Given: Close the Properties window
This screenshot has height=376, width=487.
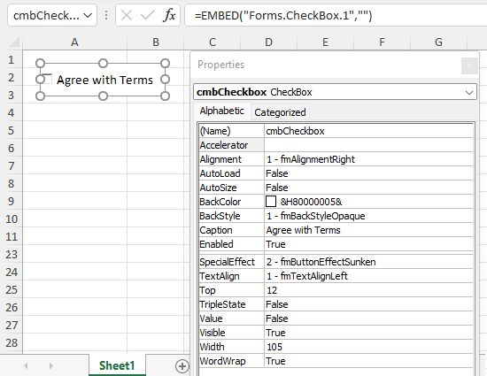Looking at the screenshot, I should coord(469,65).
